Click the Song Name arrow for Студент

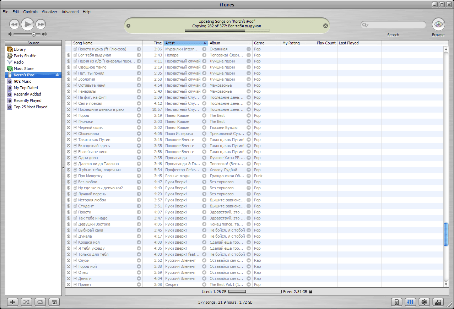(139, 206)
